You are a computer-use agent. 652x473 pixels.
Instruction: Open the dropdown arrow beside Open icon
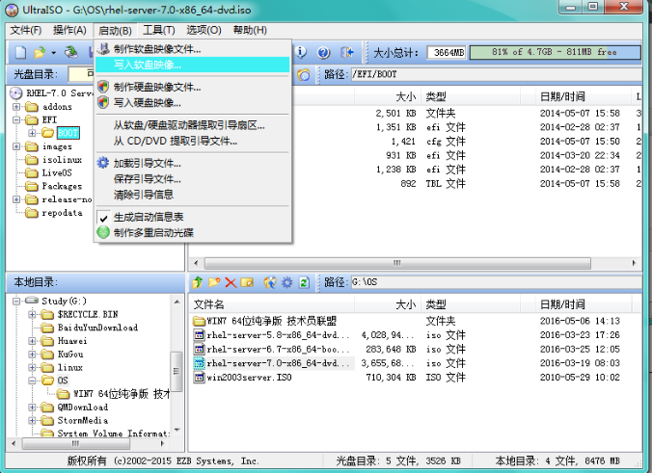coord(54,53)
